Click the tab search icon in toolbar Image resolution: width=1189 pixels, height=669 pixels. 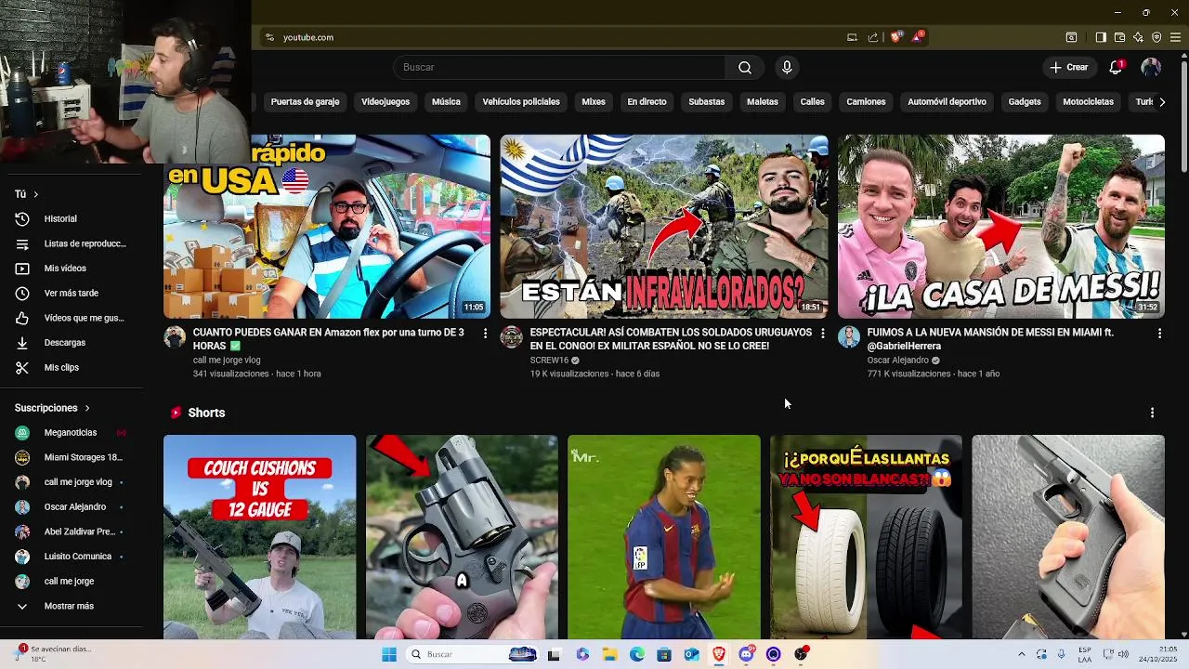pos(1071,37)
